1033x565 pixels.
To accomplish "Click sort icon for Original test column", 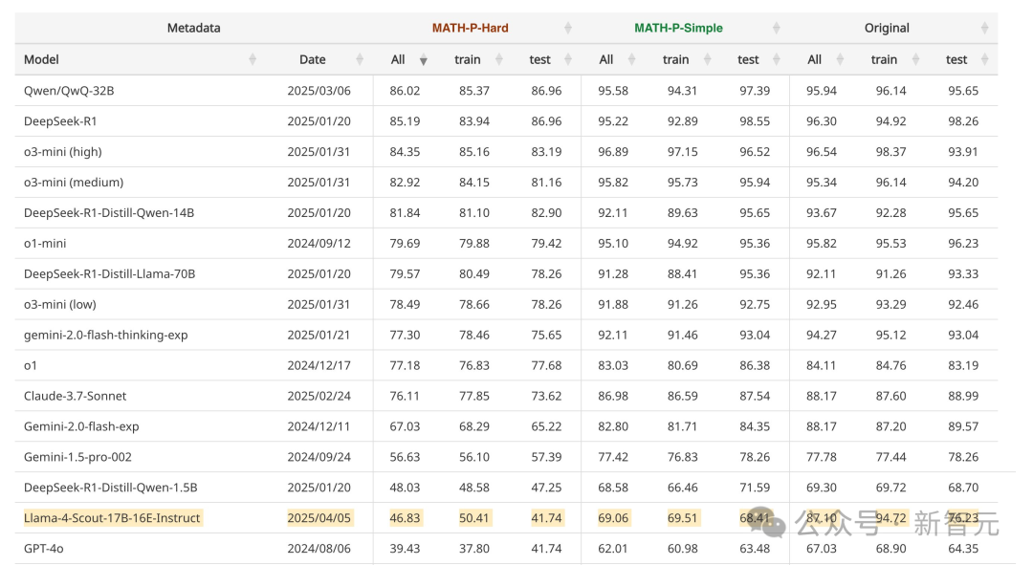I will pyautogui.click(x=985, y=59).
